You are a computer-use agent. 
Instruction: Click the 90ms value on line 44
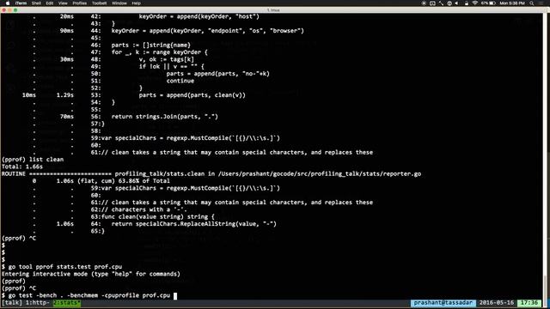pos(67,31)
